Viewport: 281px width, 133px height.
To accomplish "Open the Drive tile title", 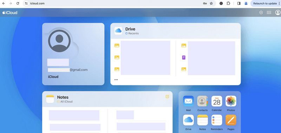I will pos(130,29).
